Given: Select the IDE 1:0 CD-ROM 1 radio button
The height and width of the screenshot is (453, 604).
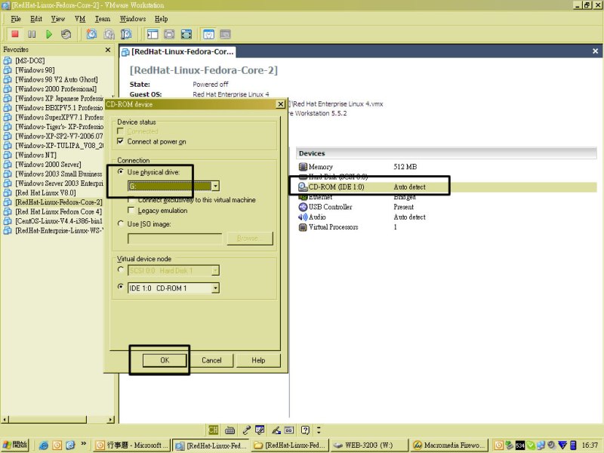Looking at the screenshot, I should (x=121, y=288).
